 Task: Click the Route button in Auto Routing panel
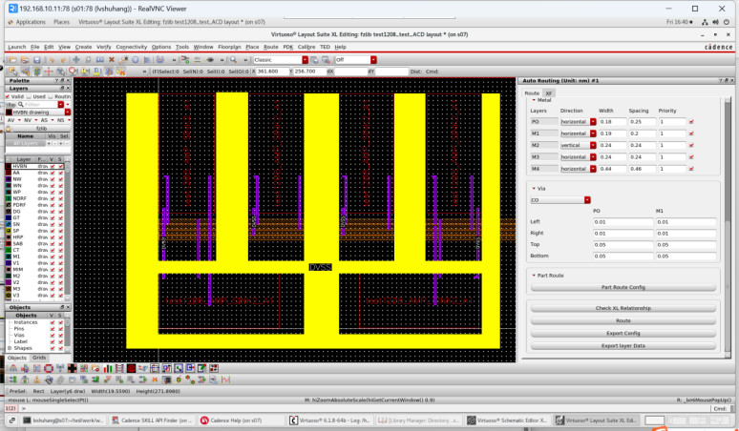click(623, 321)
